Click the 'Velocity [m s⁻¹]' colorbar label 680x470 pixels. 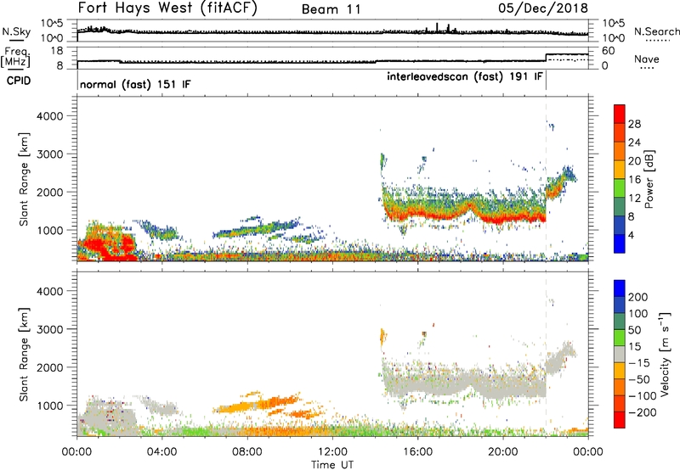click(x=664, y=354)
